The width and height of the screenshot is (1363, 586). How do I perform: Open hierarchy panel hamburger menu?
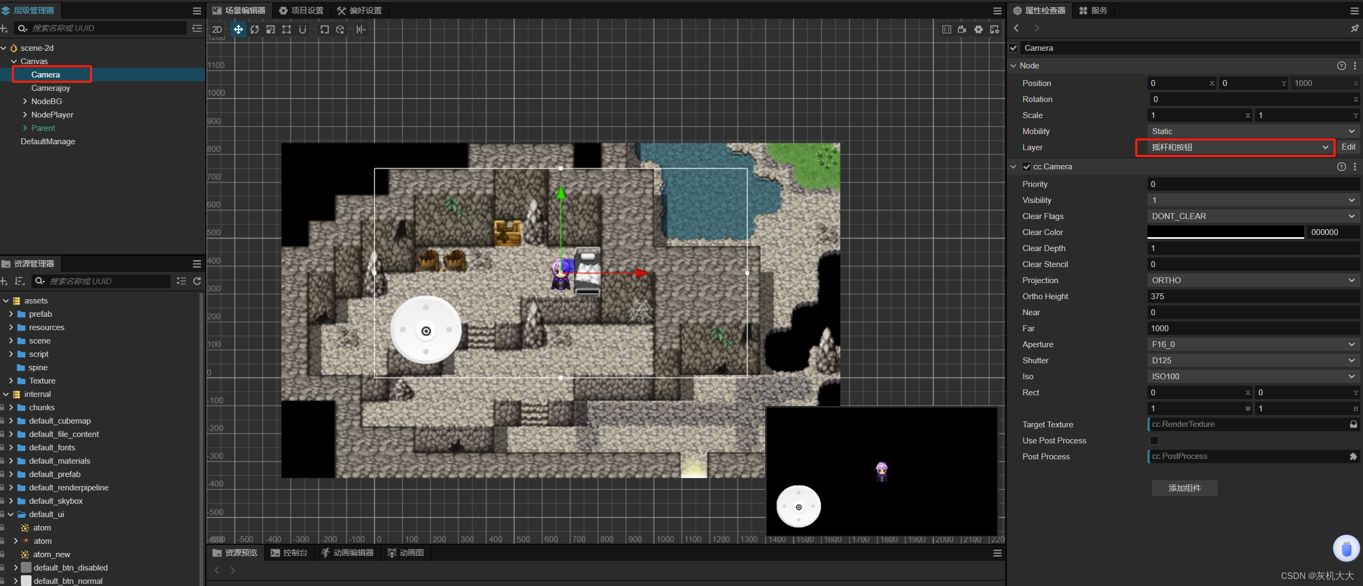coord(197,11)
